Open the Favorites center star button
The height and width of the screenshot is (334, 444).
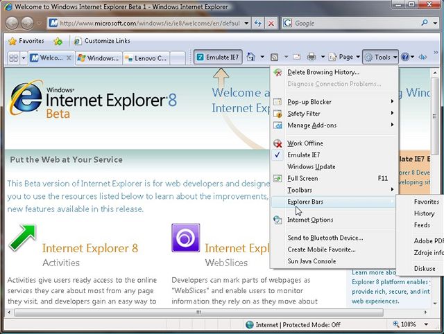tap(26, 41)
